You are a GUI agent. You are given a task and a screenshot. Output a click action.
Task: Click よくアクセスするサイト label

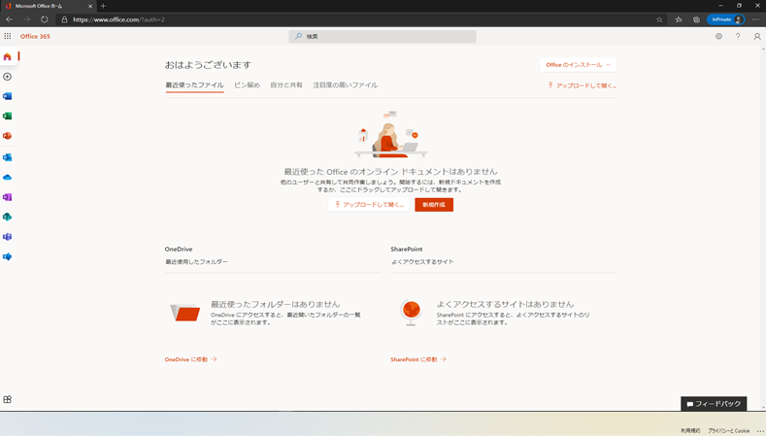click(422, 261)
